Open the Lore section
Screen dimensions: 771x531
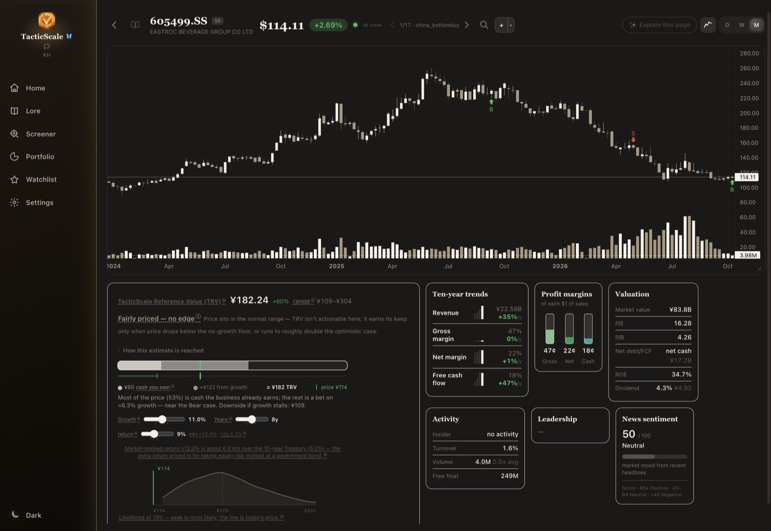click(x=26, y=111)
